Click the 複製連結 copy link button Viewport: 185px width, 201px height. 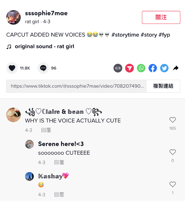tap(163, 86)
